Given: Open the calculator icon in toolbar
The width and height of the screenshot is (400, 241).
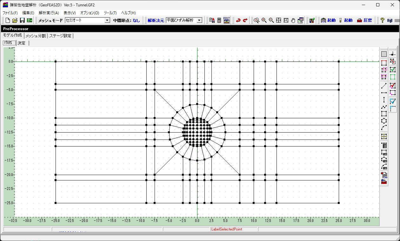Looking at the screenshot, I should click(219, 20).
